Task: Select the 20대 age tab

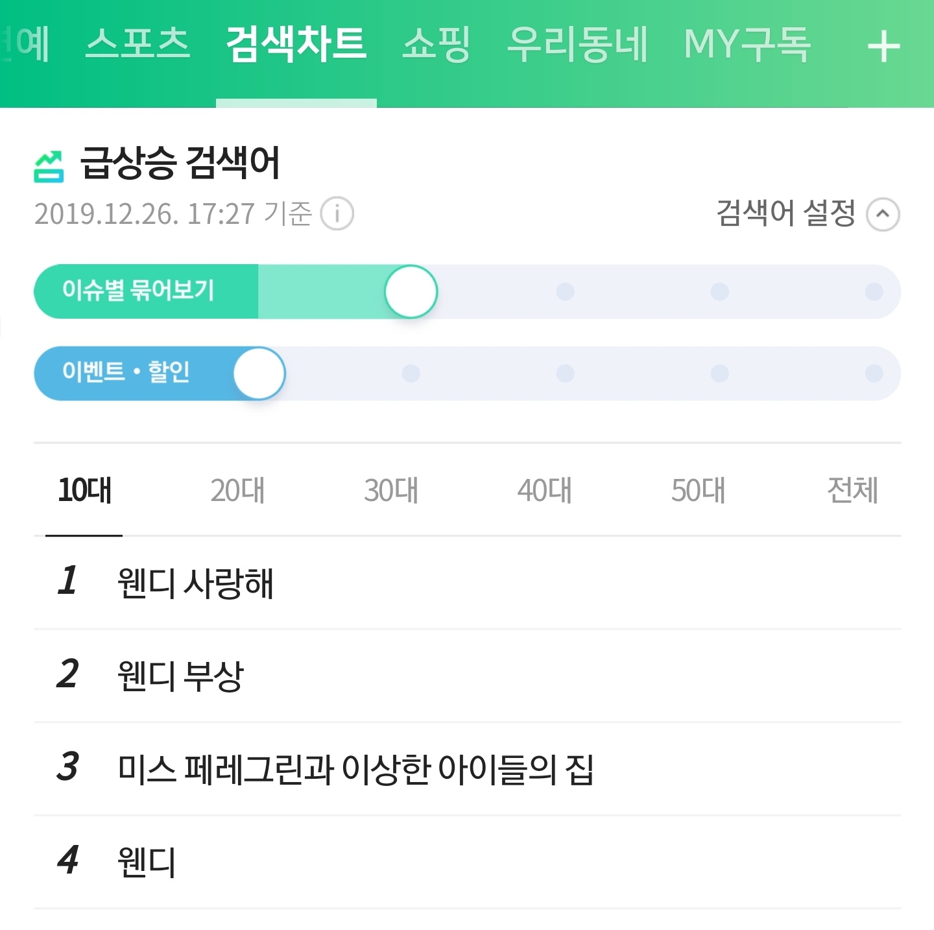Action: pyautogui.click(x=239, y=491)
